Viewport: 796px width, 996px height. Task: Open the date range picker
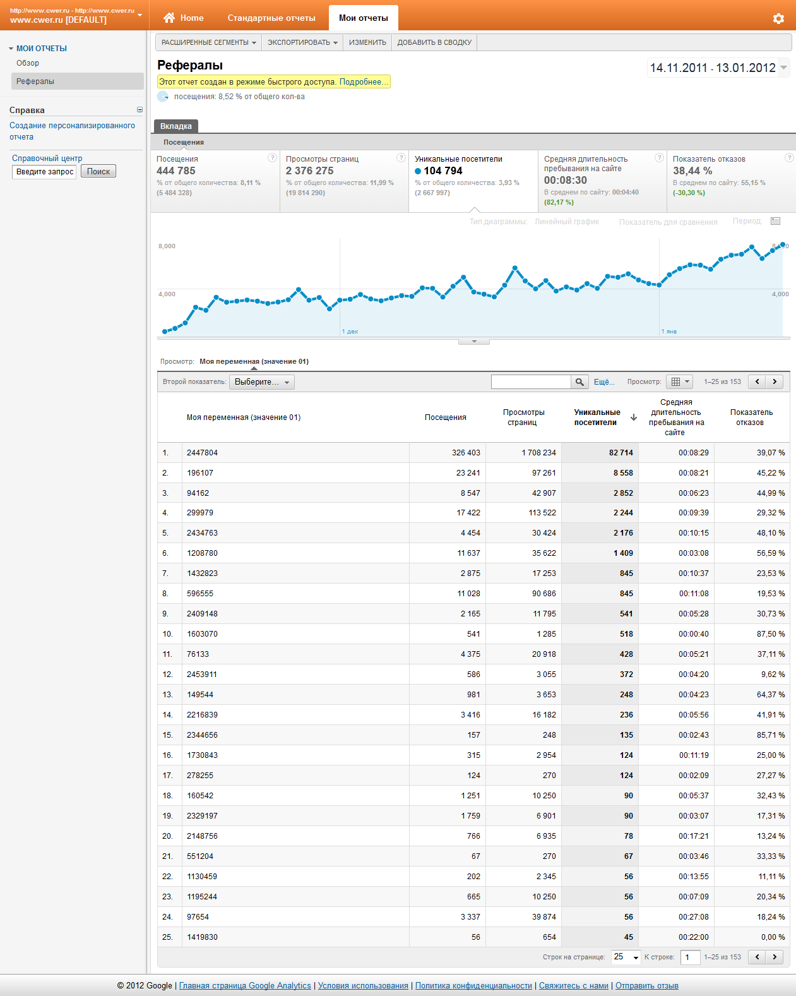[x=718, y=68]
